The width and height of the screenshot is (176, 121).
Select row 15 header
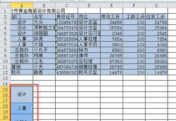5,89
